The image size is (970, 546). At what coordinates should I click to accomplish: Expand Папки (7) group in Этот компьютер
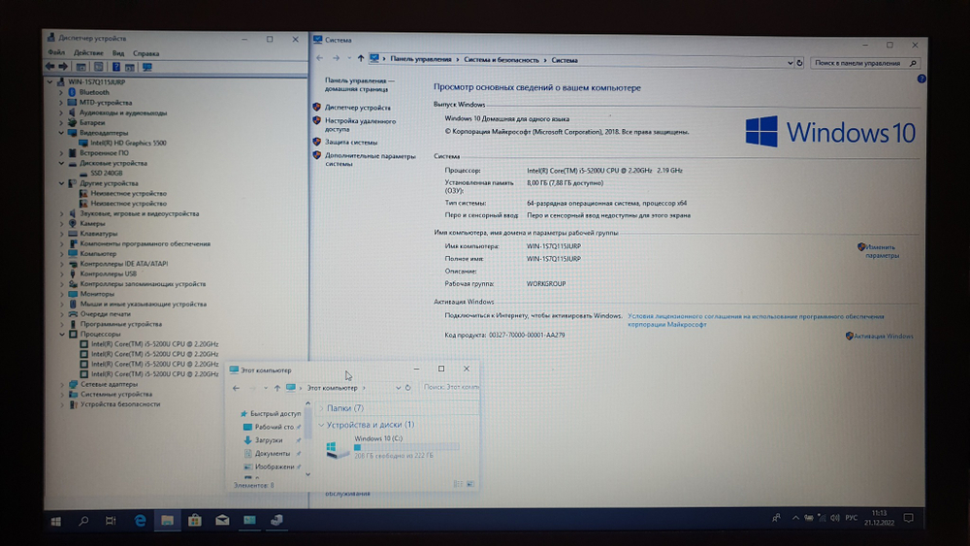coord(321,408)
